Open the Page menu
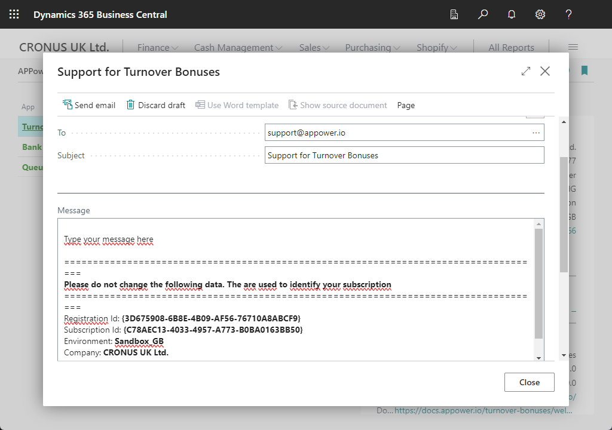Screen dimensions: 612x430 click(406, 105)
